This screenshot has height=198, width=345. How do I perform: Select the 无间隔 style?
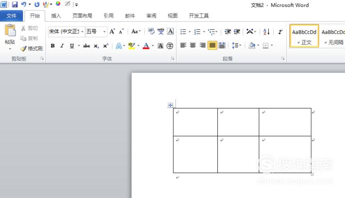tap(332, 36)
